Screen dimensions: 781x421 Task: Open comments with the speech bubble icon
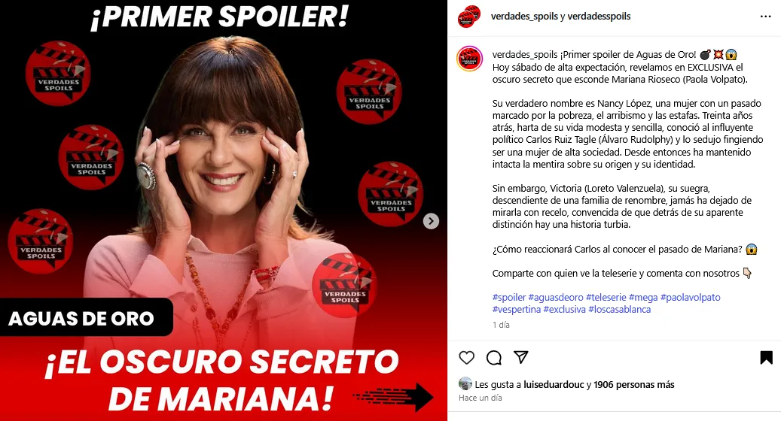coord(493,357)
